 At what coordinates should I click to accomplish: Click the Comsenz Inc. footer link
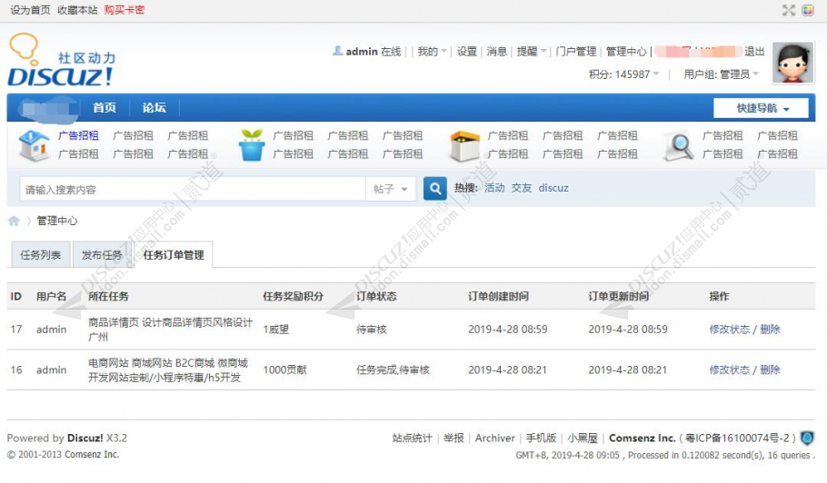click(642, 438)
